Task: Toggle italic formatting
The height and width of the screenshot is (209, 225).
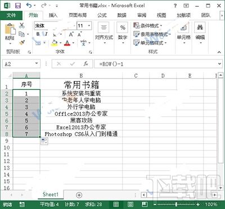Action: point(46,34)
